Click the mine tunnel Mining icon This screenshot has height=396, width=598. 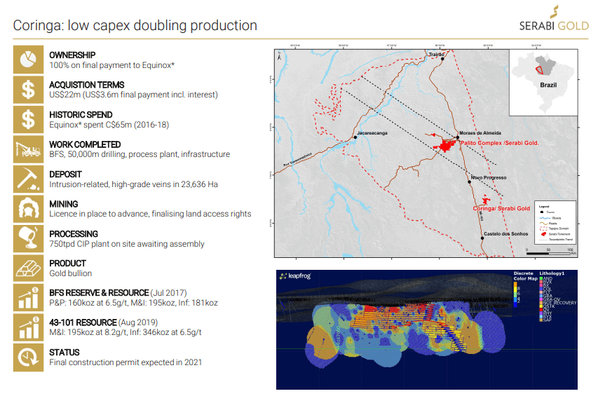point(28,209)
